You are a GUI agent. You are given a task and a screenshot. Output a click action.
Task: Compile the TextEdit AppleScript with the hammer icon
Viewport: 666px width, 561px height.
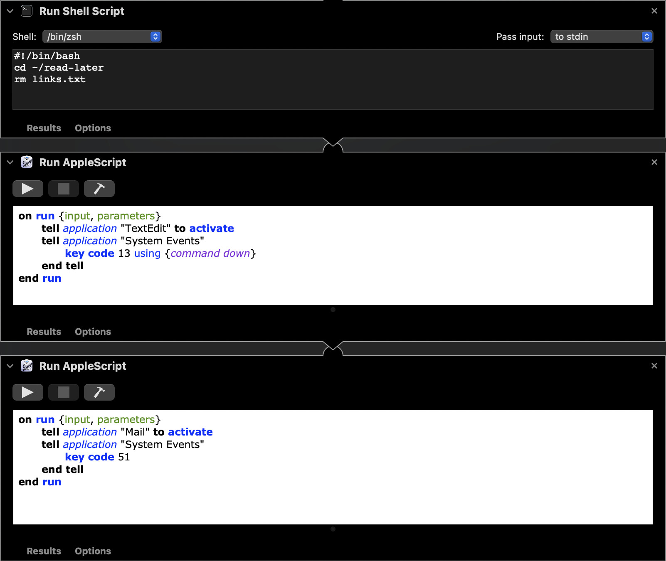tap(99, 188)
